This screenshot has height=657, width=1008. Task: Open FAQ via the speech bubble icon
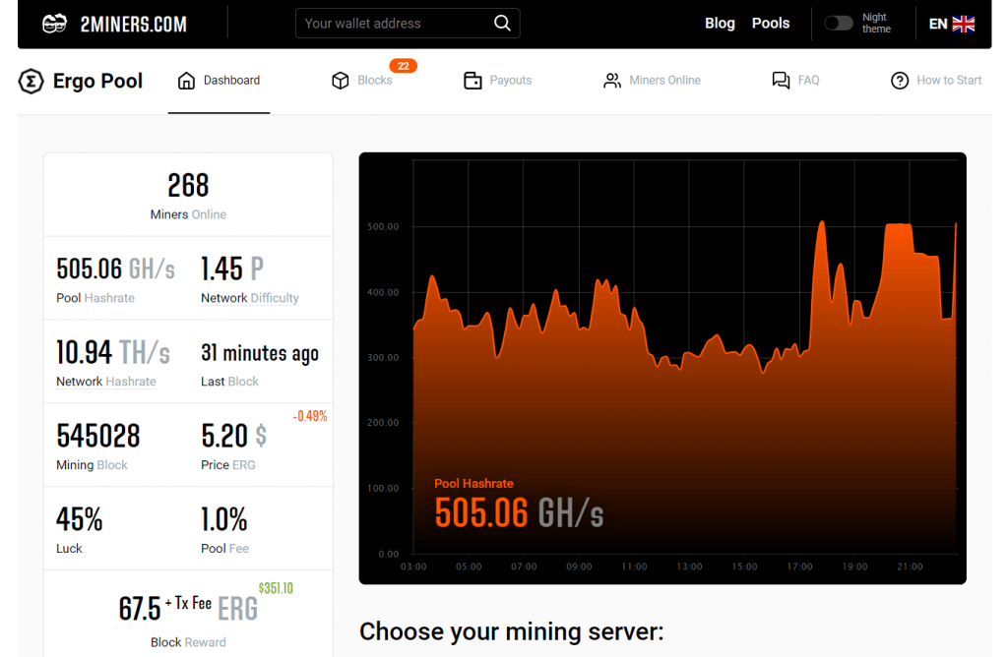(x=779, y=82)
